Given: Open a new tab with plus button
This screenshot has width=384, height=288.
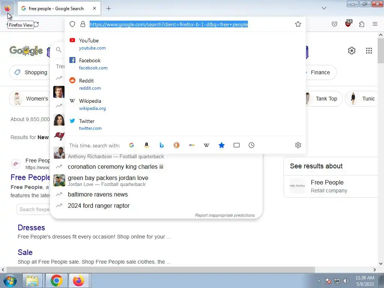Looking at the screenshot, I should (x=108, y=9).
